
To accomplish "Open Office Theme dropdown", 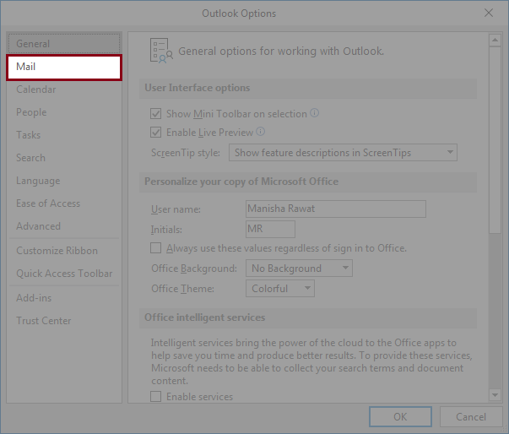I will 280,288.
